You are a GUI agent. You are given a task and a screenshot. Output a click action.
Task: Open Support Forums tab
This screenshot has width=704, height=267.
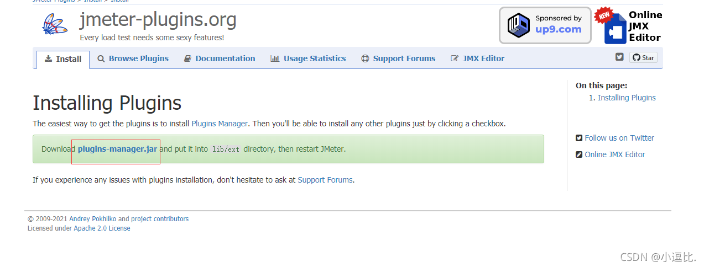(x=398, y=58)
